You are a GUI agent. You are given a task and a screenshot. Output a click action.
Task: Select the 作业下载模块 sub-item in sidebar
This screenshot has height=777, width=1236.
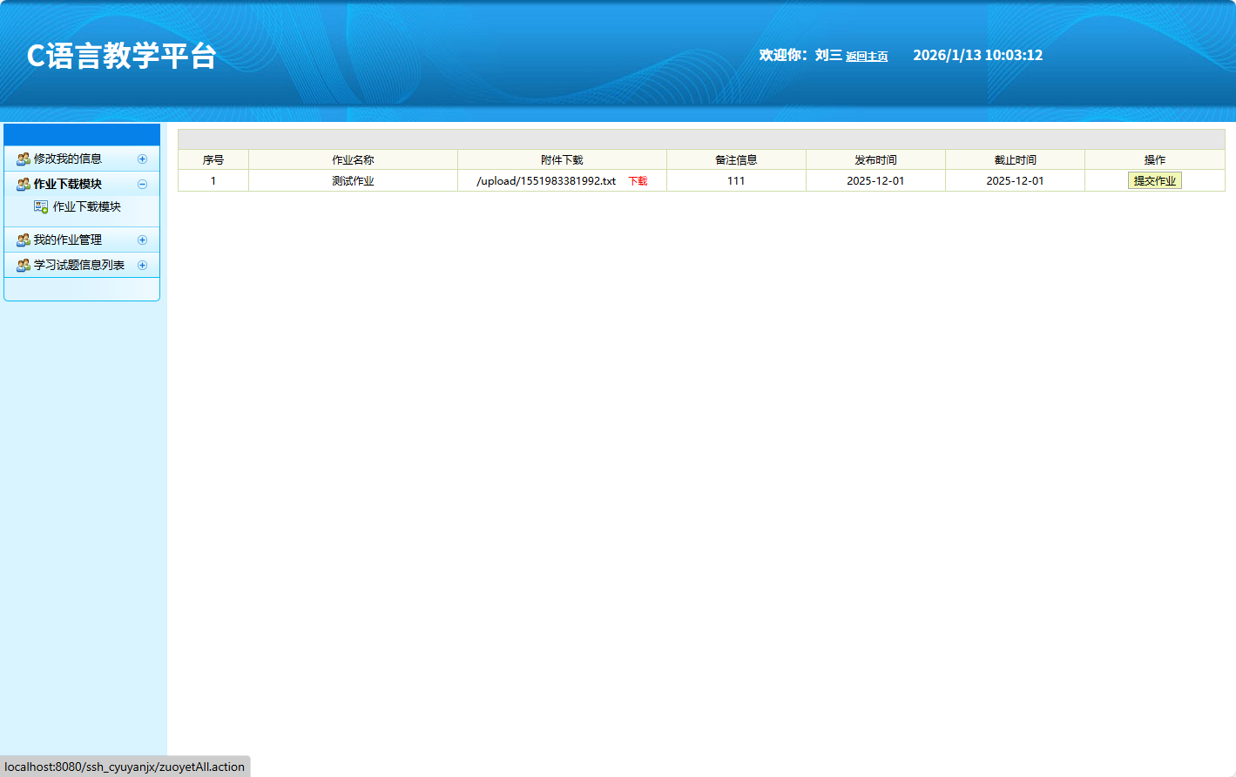point(87,206)
